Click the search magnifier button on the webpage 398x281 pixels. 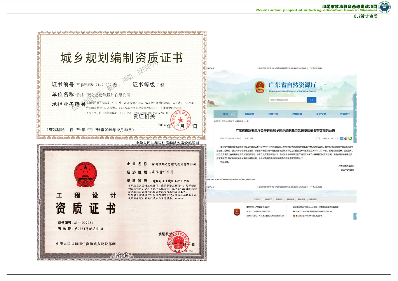[311, 100]
